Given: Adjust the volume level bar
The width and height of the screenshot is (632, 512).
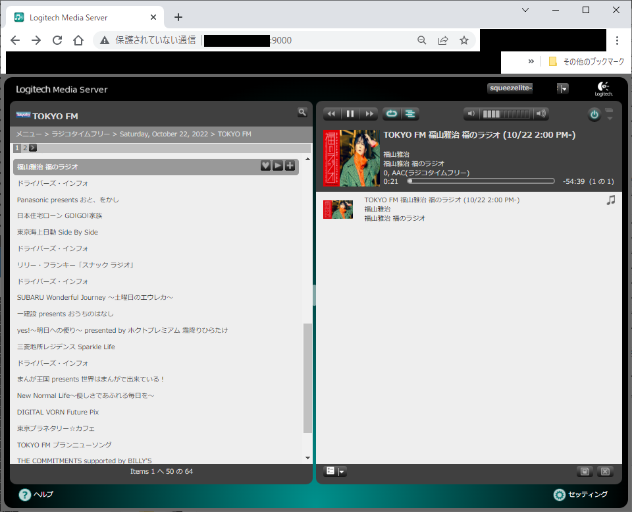Looking at the screenshot, I should (506, 114).
